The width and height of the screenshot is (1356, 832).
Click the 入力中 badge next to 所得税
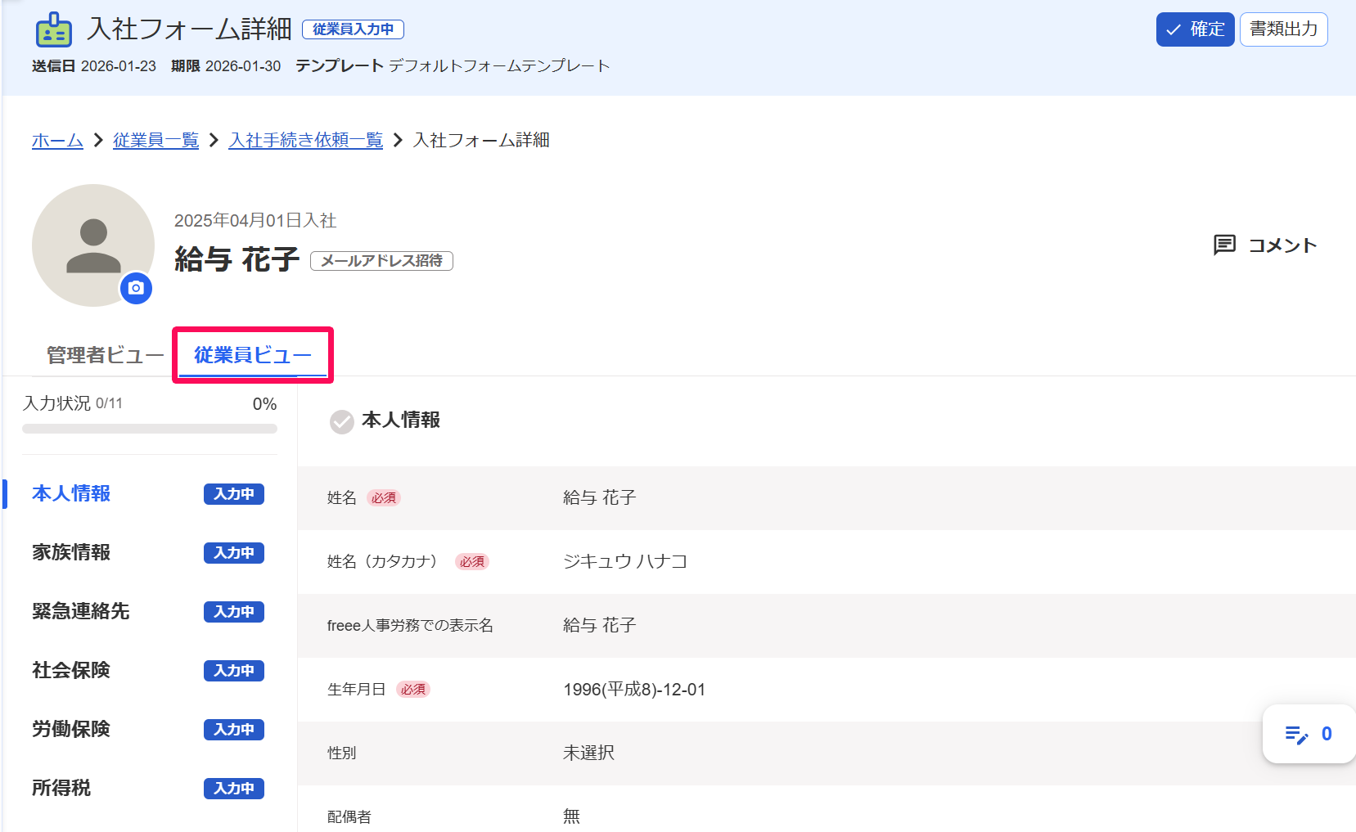[x=233, y=789]
